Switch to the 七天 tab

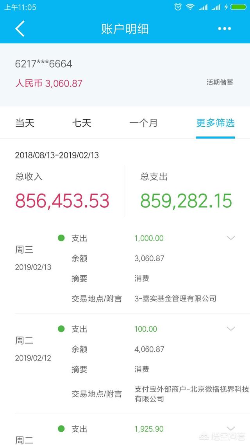(x=82, y=123)
